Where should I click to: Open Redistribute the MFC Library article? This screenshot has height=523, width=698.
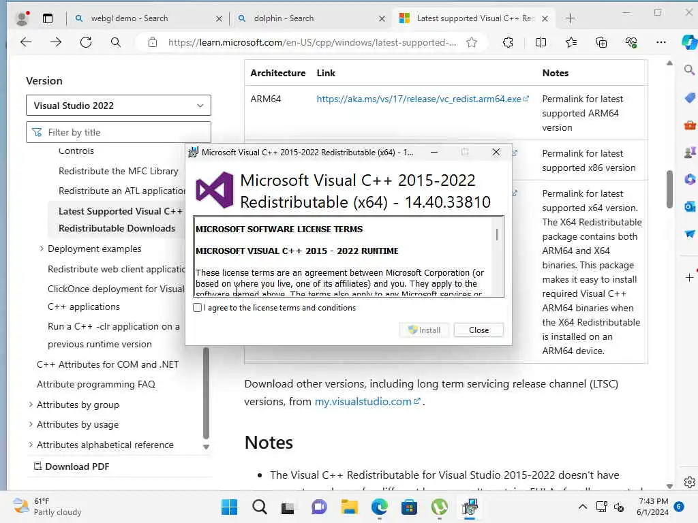point(119,171)
